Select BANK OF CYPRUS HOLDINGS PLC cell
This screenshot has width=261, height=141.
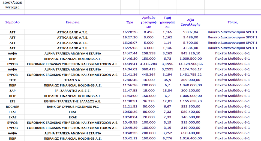[73, 107]
